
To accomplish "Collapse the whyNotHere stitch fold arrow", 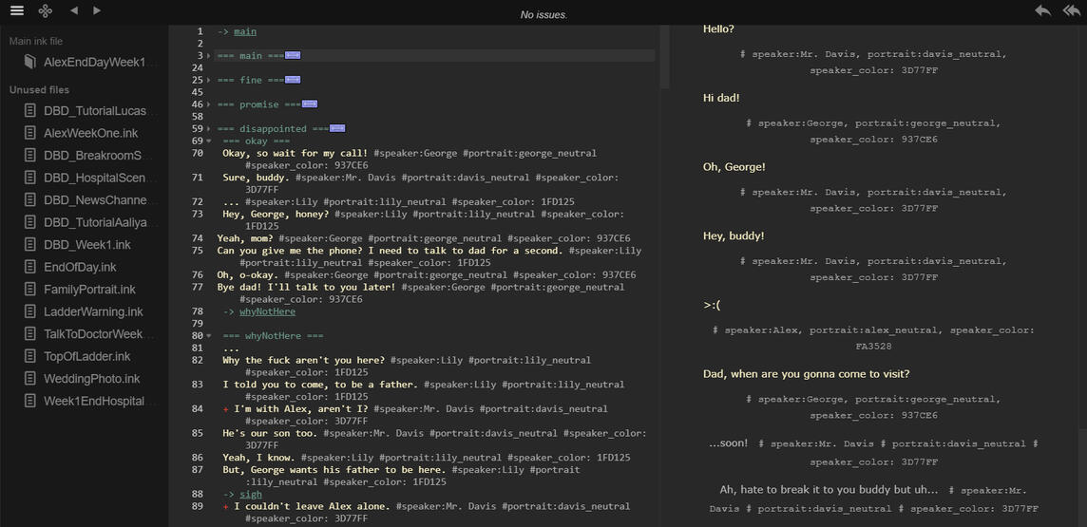I will click(209, 336).
